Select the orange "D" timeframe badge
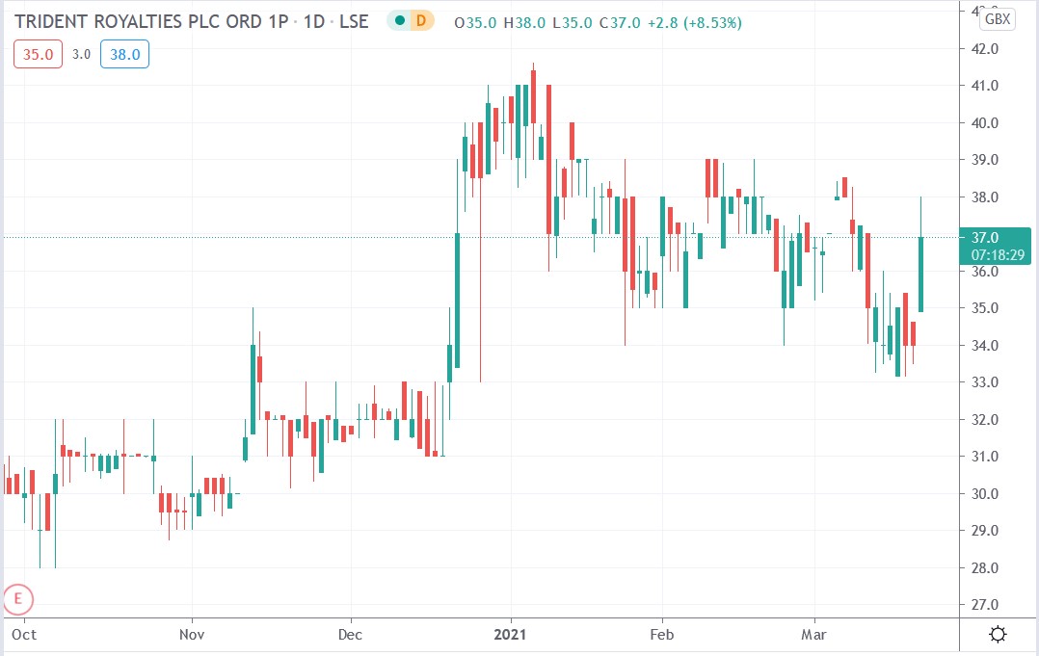 pos(421,19)
